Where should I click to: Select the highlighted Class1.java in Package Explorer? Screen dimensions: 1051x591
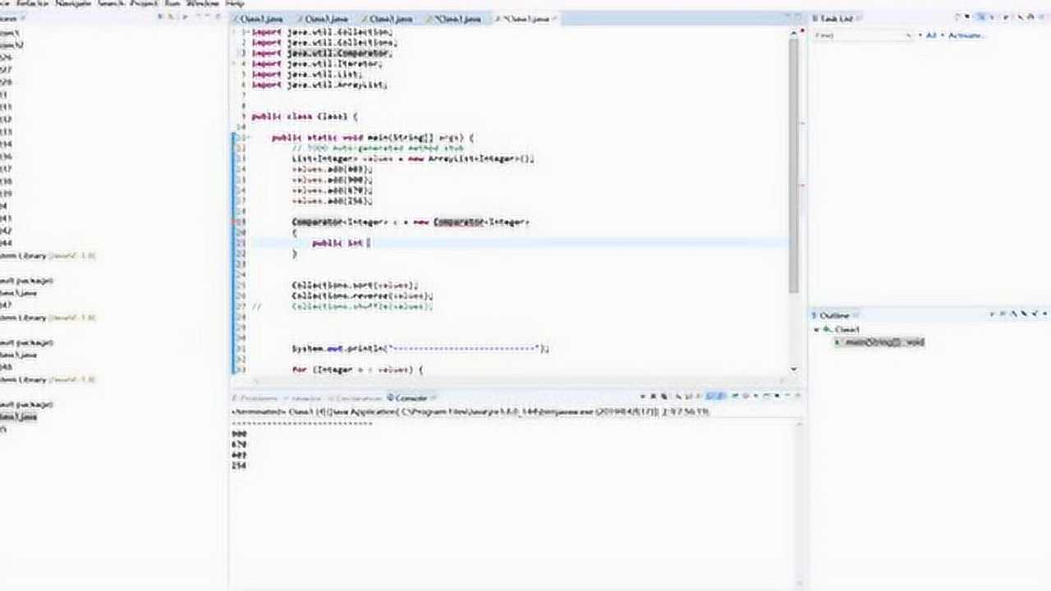pyautogui.click(x=18, y=417)
